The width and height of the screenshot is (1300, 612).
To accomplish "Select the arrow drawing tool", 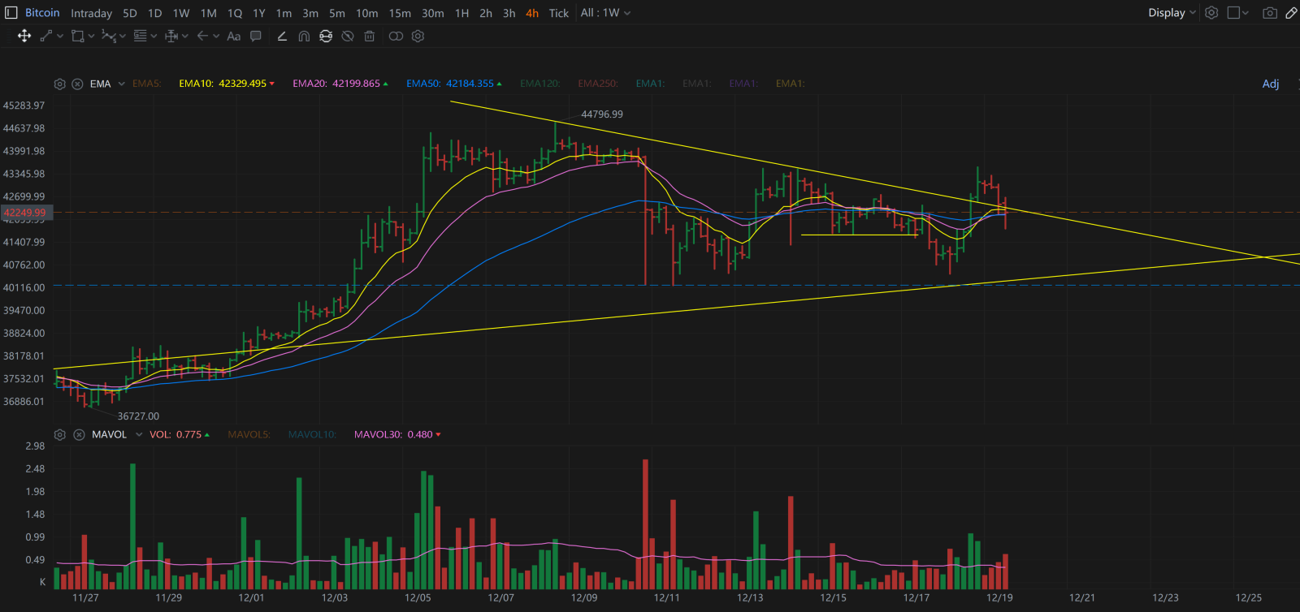I will coord(202,36).
